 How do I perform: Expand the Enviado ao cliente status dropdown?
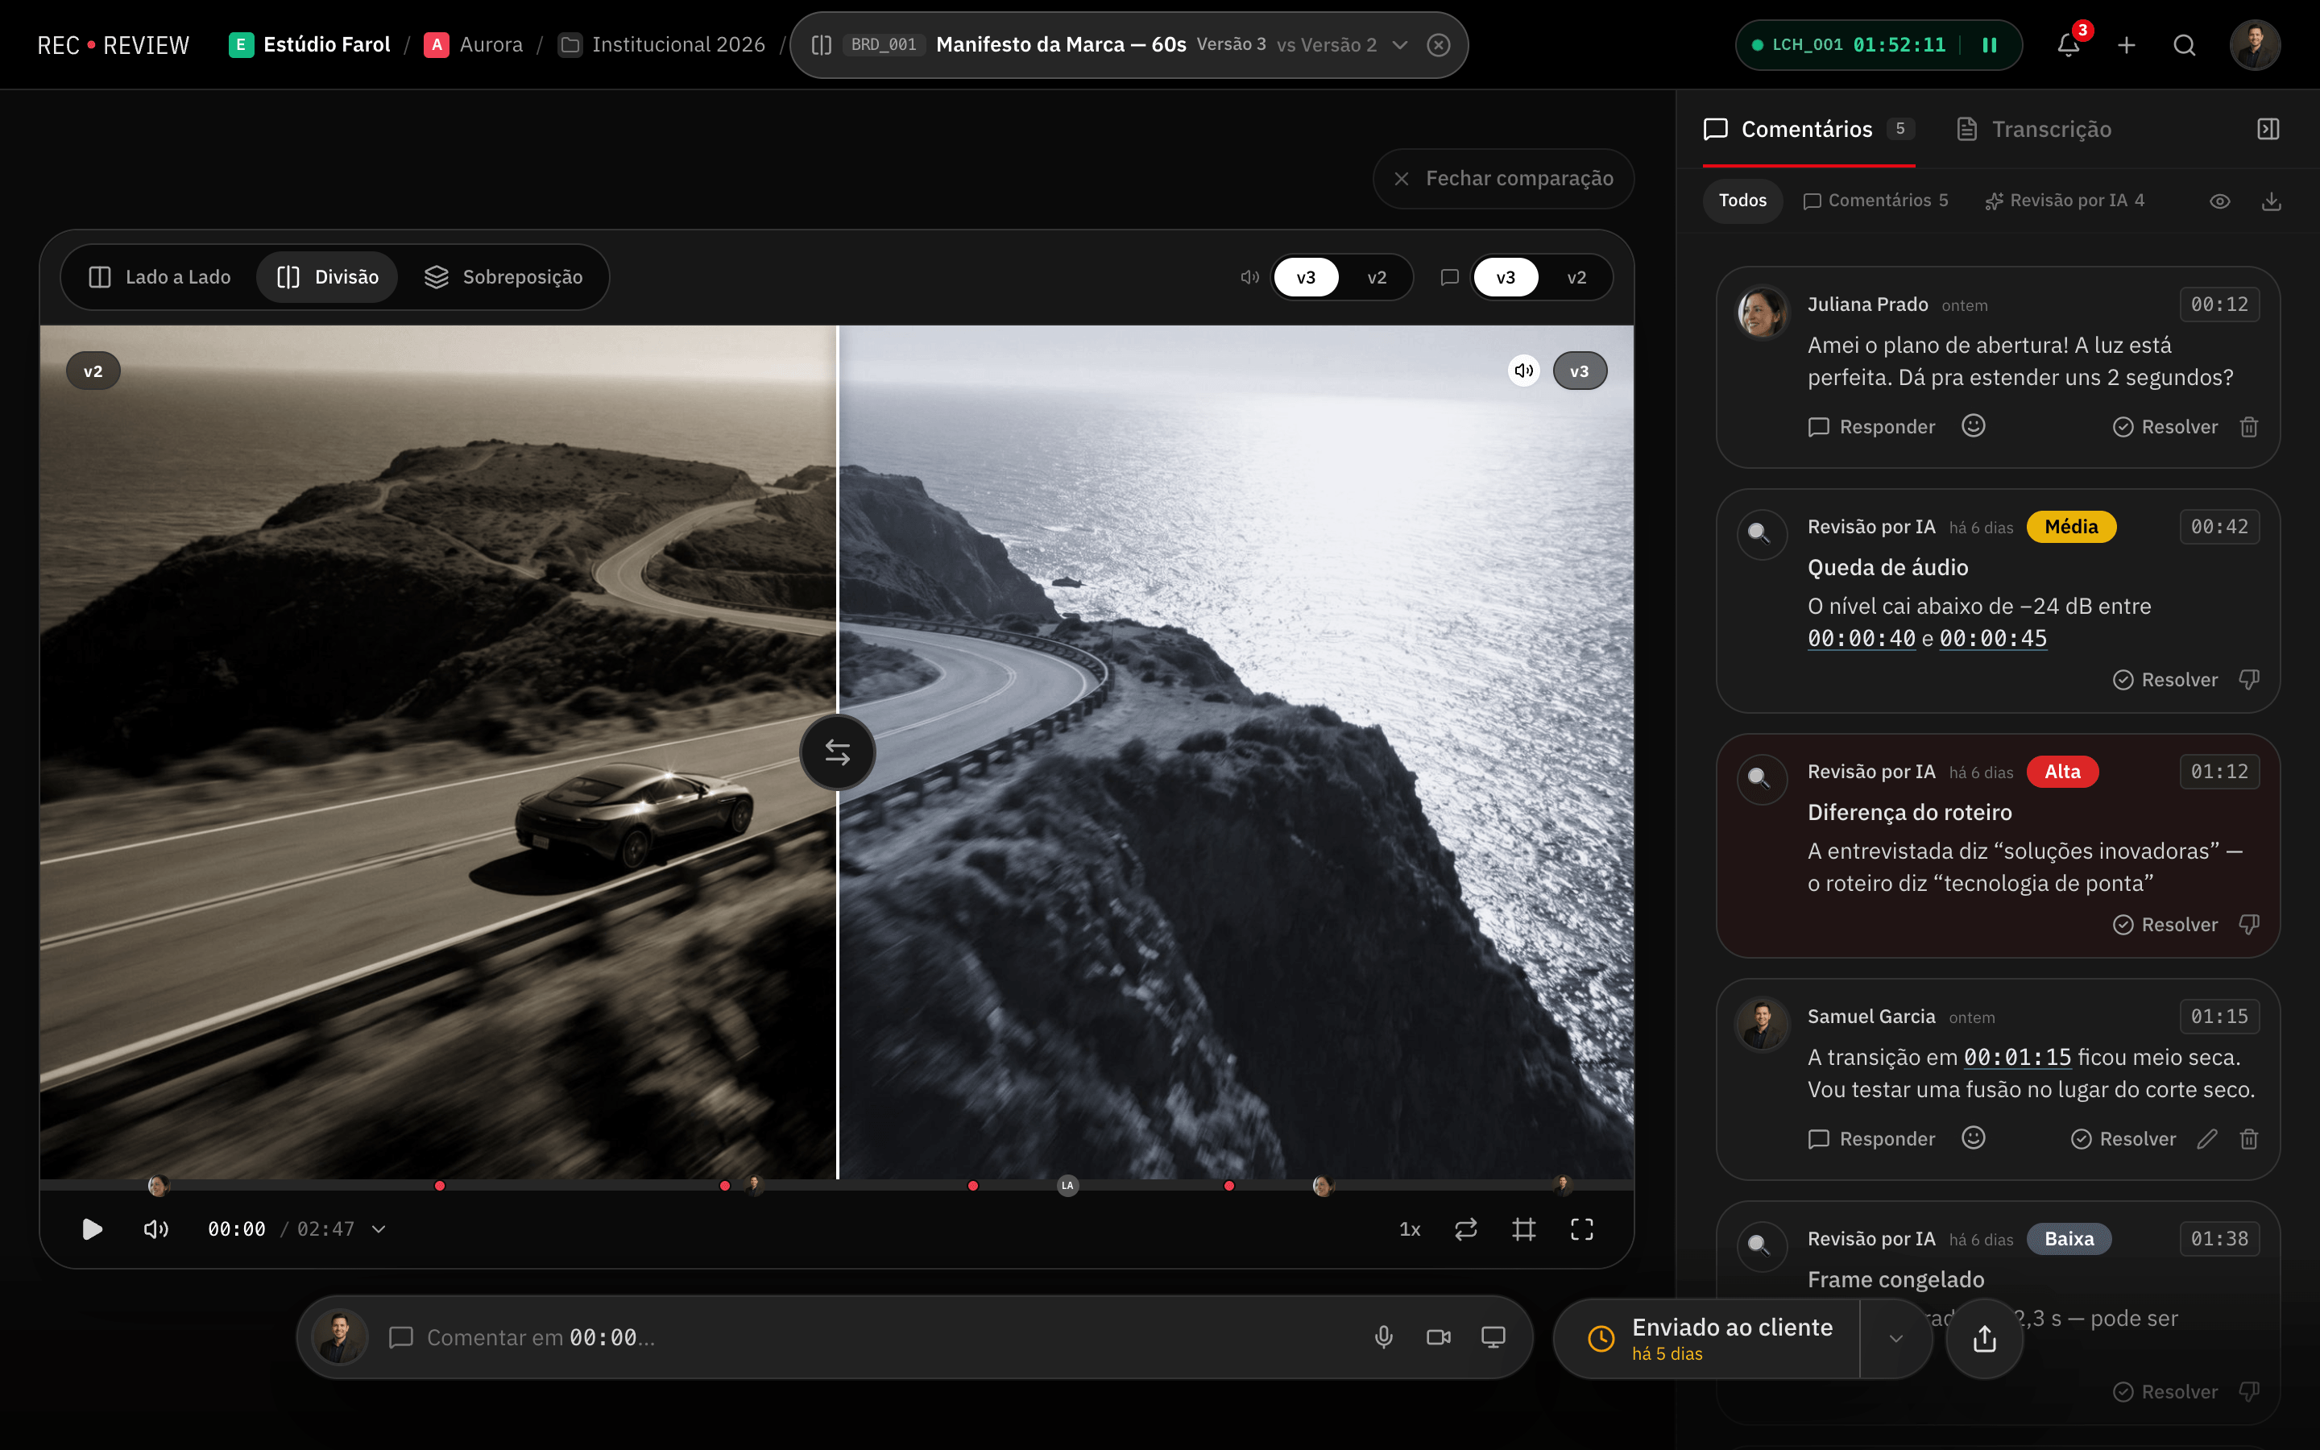(x=1895, y=1339)
